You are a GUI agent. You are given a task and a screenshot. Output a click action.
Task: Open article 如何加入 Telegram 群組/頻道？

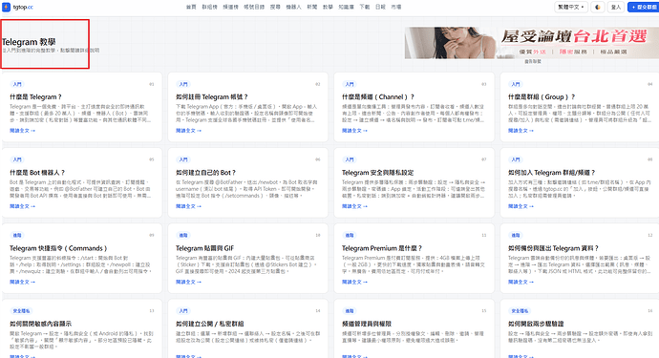(551, 173)
